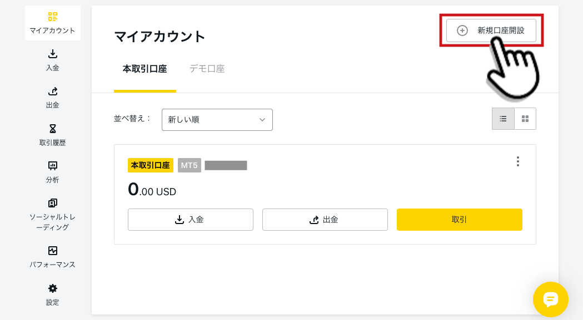The width and height of the screenshot is (583, 320).
Task: Click the MT5 account badge
Action: pyautogui.click(x=190, y=165)
